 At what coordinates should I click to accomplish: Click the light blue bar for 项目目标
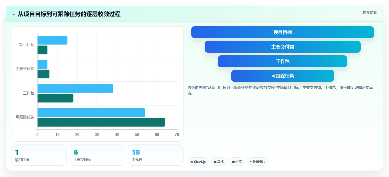point(52,40)
